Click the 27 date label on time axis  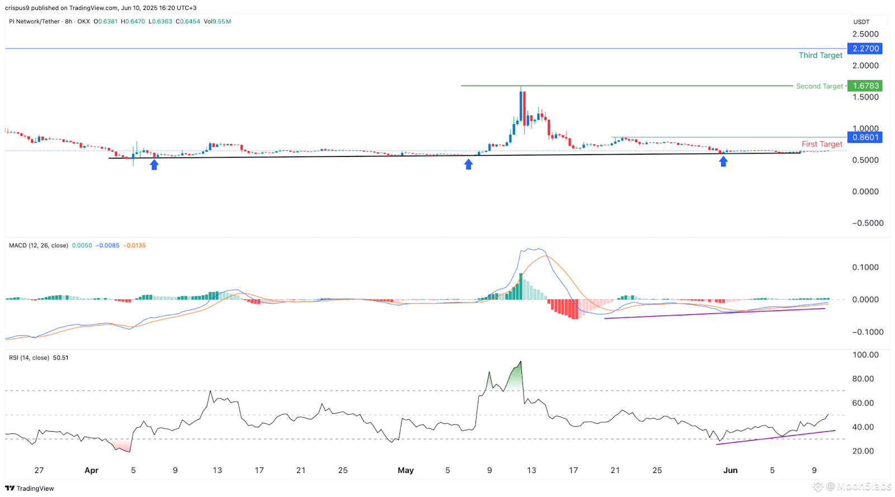click(39, 470)
